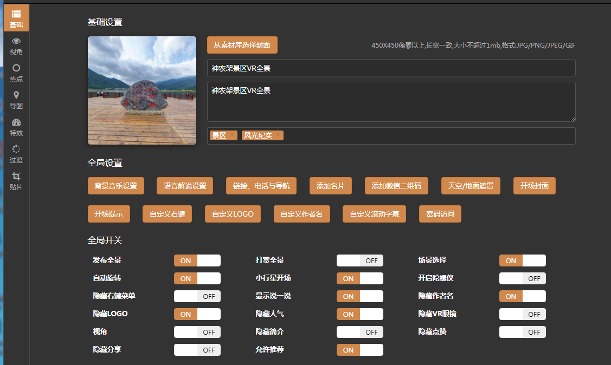Image resolution: width=611 pixels, height=365 pixels.
Task: Open the 热点 hotspot circle icon
Action: point(16,68)
